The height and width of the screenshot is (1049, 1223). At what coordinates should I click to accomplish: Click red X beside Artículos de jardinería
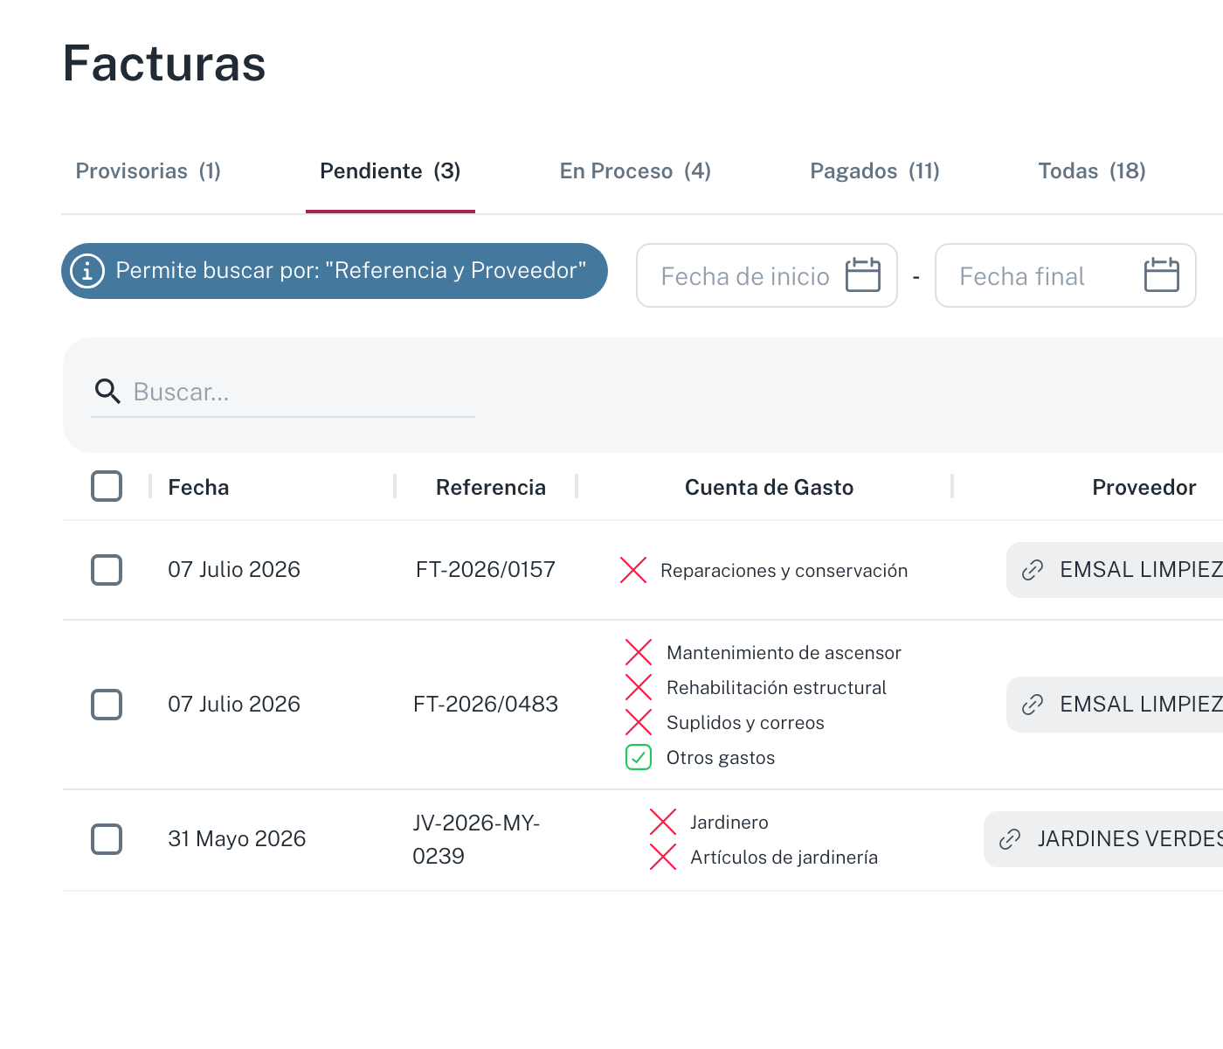(663, 857)
